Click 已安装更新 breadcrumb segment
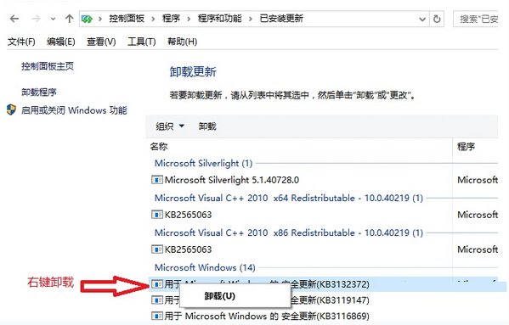The image size is (509, 325). click(281, 19)
